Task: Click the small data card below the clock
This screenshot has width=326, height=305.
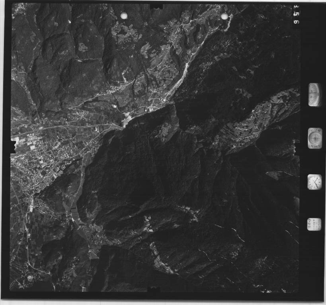Action: [x=314, y=224]
